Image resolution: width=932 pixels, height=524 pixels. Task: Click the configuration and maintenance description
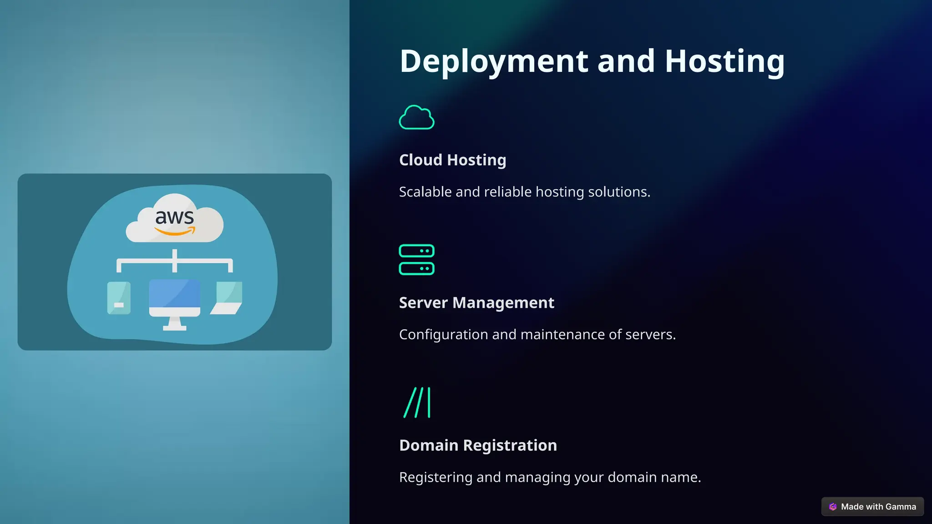[x=537, y=335]
